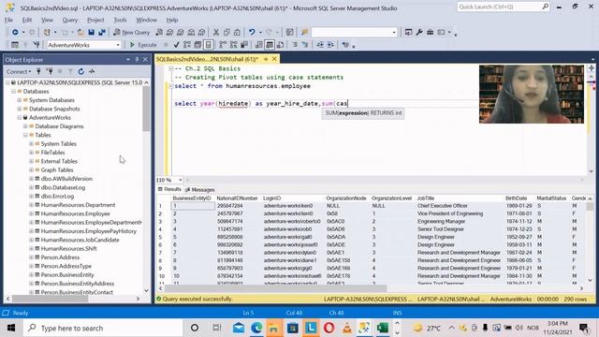Toggle Results to Text icon

click(x=258, y=45)
